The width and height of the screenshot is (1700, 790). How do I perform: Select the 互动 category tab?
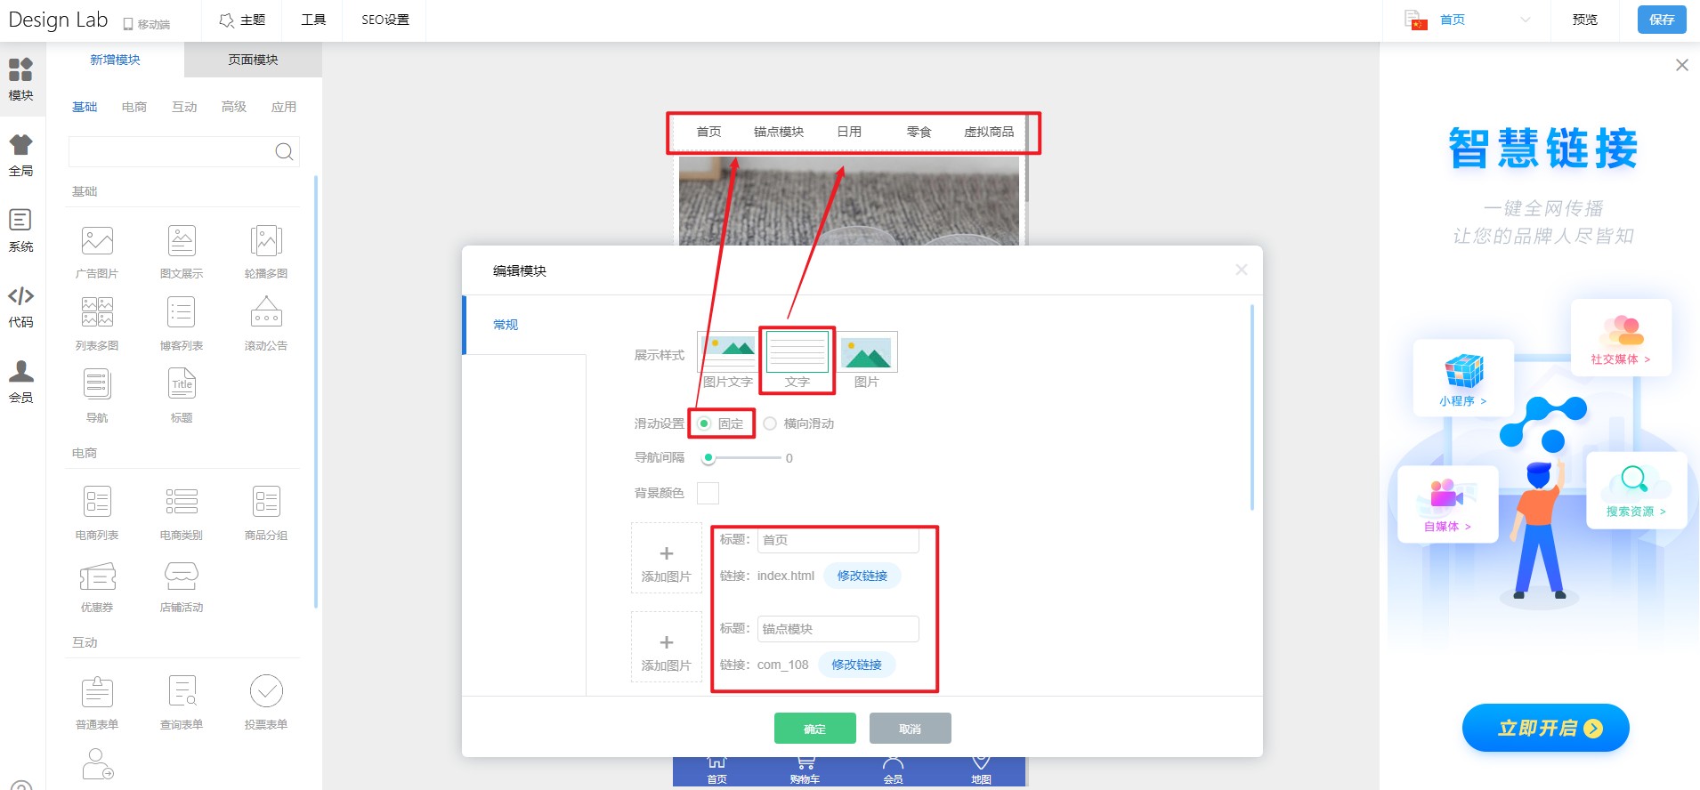(x=184, y=107)
